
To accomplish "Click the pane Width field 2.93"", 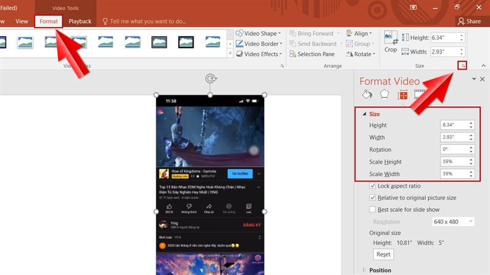I will (x=454, y=137).
